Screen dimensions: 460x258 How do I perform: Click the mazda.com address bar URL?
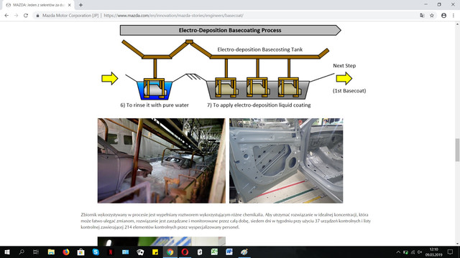tap(173, 16)
